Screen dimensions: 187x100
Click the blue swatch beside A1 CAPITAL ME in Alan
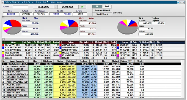tap(3, 48)
